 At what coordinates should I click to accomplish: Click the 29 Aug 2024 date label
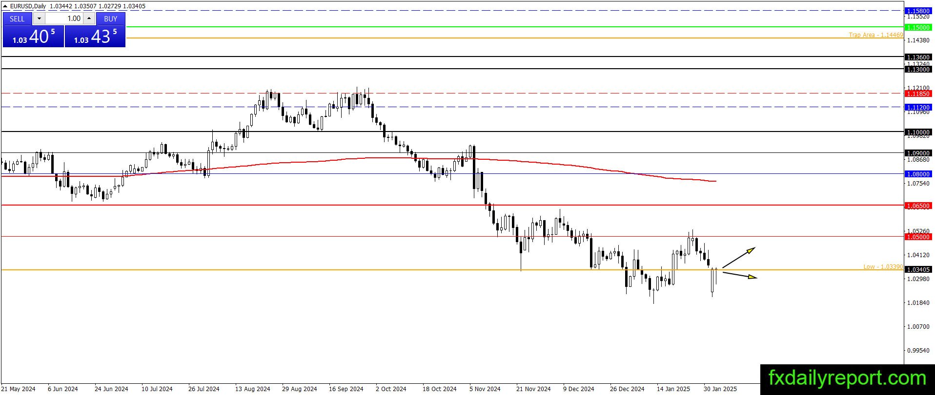pyautogui.click(x=300, y=389)
